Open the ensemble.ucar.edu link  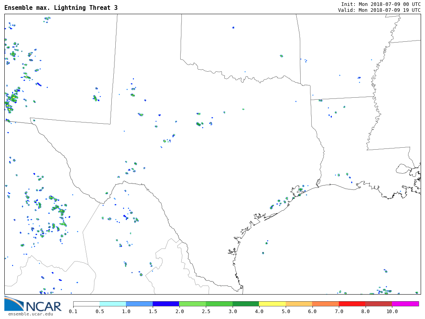[x=30, y=314]
